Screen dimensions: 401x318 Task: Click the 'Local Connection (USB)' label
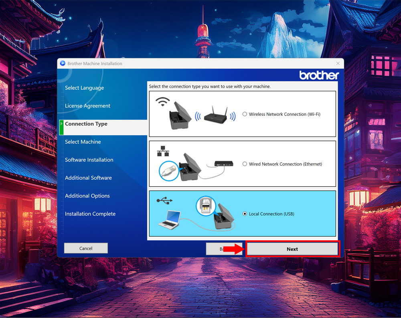(x=271, y=214)
